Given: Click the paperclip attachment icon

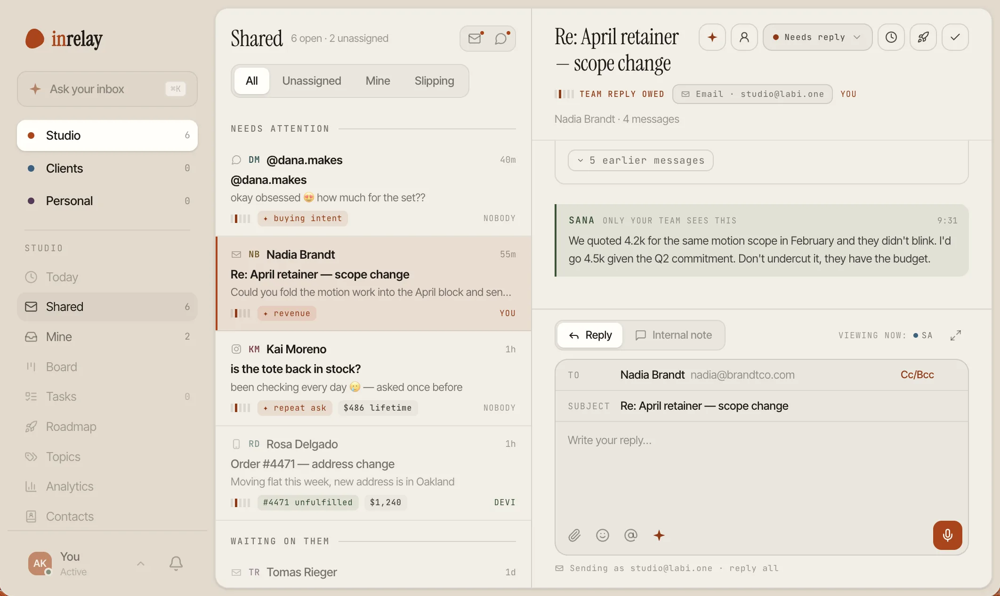Looking at the screenshot, I should coord(574,535).
